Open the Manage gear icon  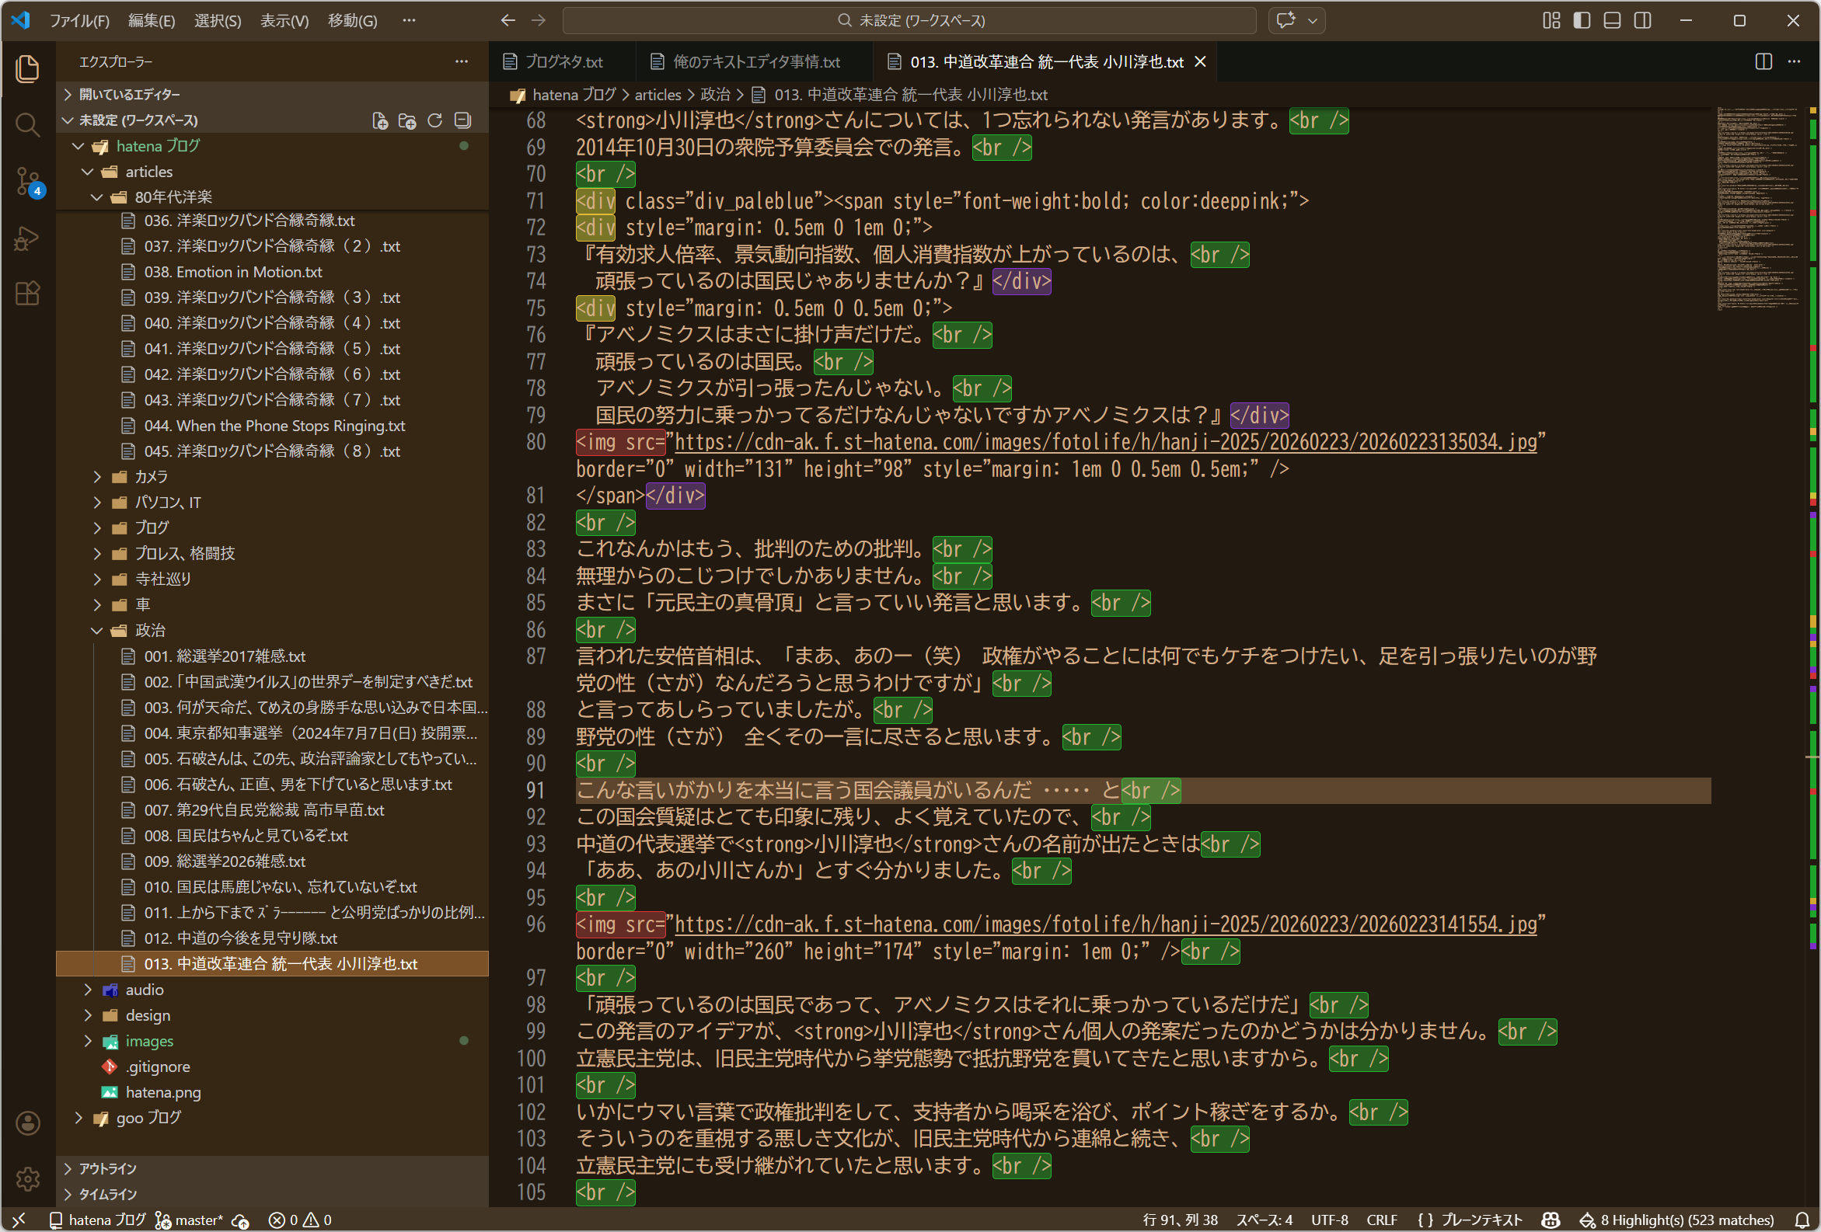point(27,1178)
